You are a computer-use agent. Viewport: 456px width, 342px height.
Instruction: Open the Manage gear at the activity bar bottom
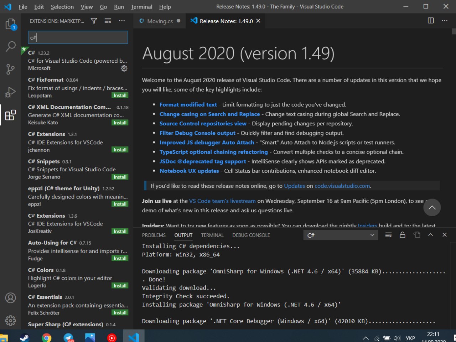tap(11, 320)
